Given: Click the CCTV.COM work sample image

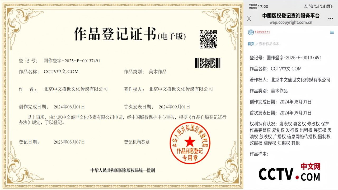Looking at the screenshot, I should tap(289, 172).
